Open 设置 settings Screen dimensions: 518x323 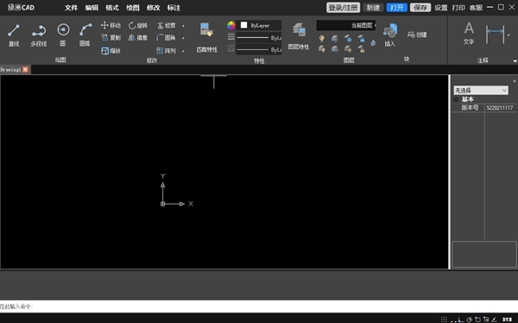(x=440, y=8)
